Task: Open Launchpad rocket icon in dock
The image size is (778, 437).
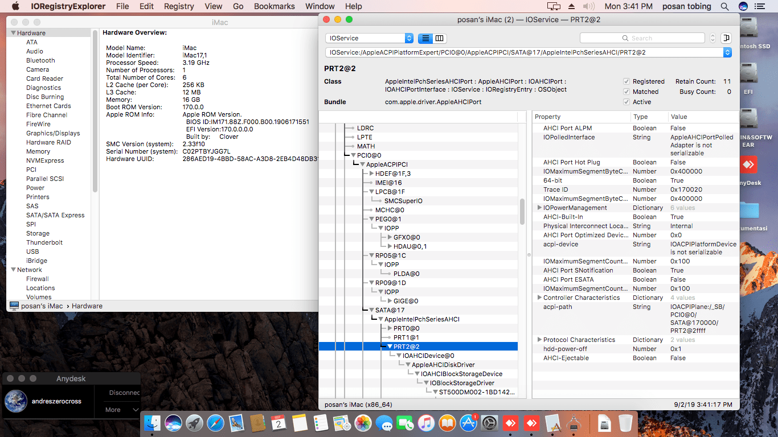Action: pos(194,423)
